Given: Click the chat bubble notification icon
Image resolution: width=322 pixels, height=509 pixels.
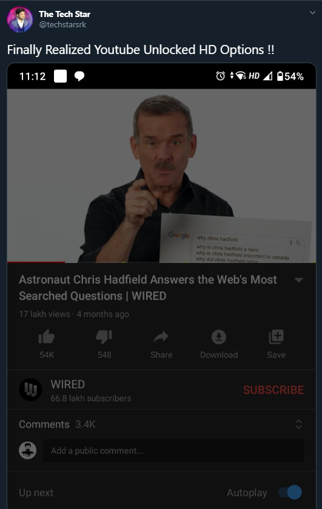Looking at the screenshot, I should (79, 77).
